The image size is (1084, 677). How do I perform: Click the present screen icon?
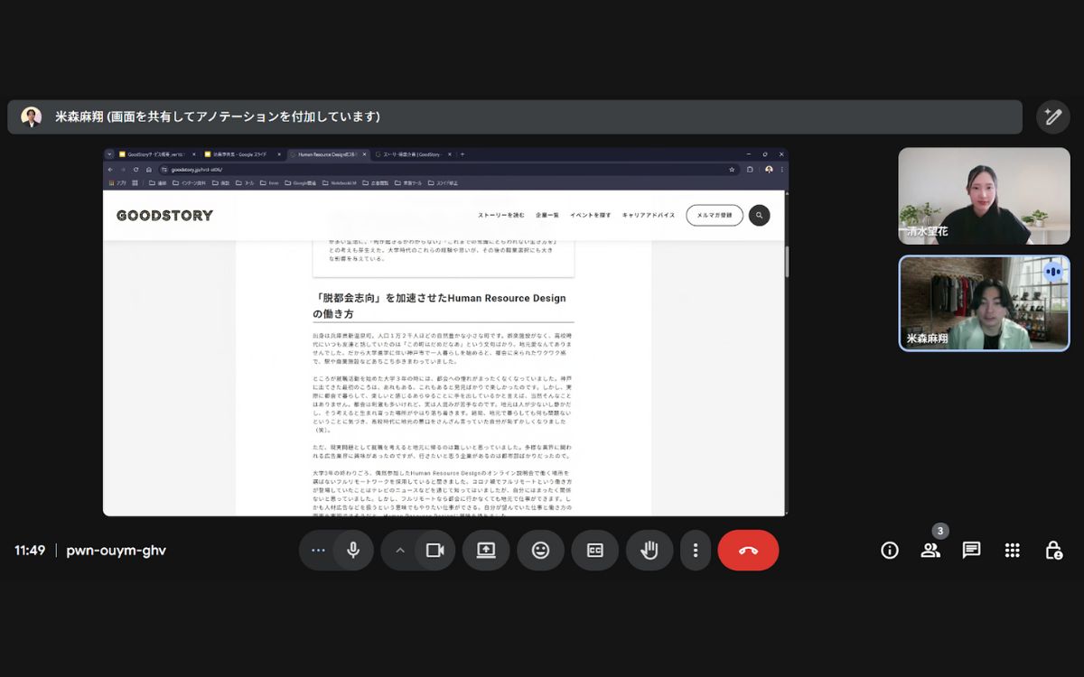click(x=486, y=551)
